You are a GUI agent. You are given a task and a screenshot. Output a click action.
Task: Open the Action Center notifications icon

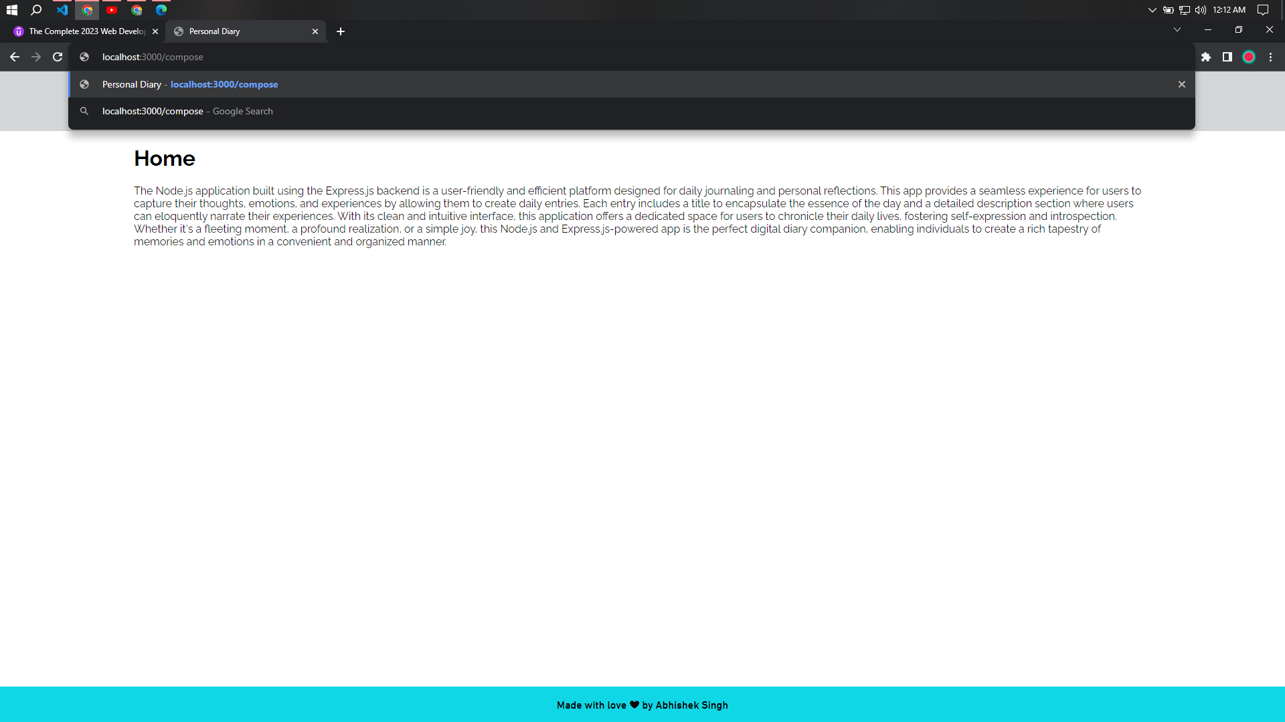[x=1264, y=10]
